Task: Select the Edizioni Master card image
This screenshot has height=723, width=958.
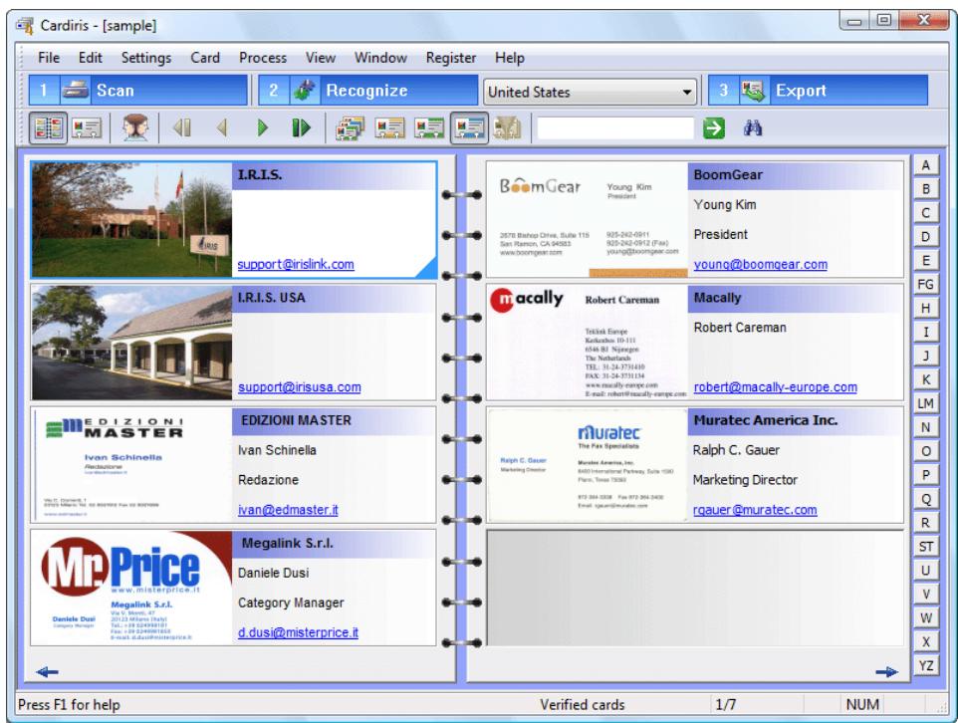Action: pos(132,465)
